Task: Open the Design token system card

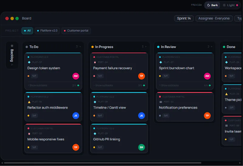Action: click(53, 71)
